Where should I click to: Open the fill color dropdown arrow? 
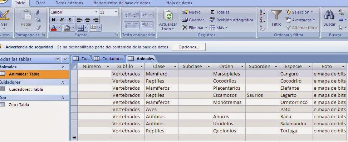[x=73, y=28]
